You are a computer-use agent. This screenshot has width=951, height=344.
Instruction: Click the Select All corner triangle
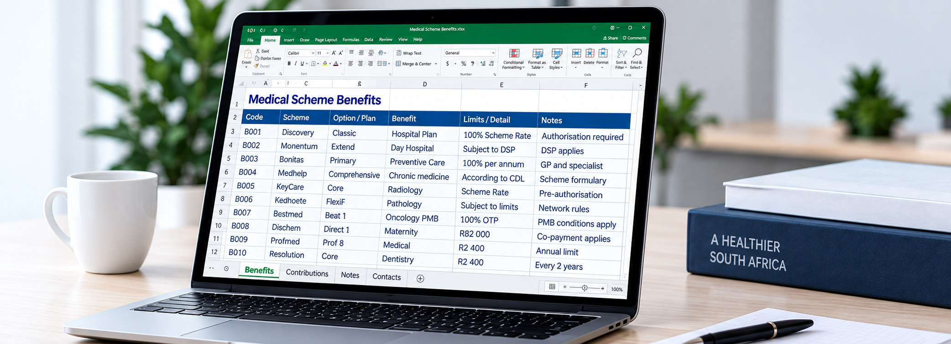pos(241,83)
